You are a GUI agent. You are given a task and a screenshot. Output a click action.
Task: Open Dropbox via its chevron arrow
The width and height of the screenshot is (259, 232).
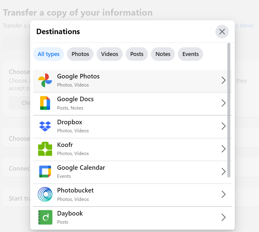(223, 126)
